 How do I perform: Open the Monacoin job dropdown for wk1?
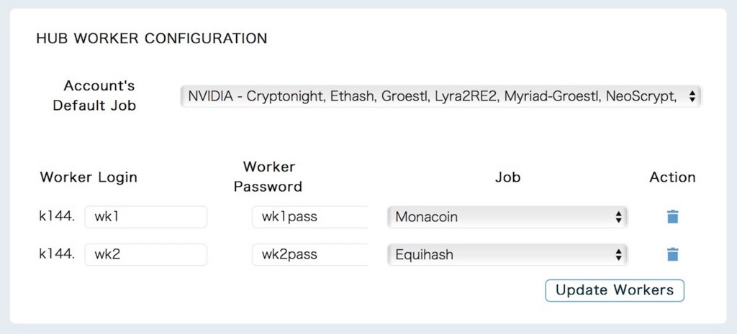pos(506,217)
